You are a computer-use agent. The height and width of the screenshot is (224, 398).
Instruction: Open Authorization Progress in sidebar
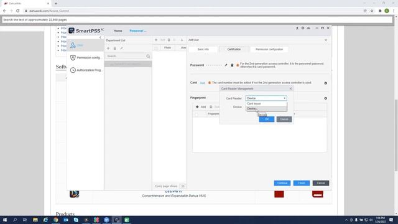85,70
